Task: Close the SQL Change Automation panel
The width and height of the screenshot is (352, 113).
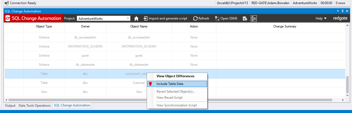Action: click(347, 11)
